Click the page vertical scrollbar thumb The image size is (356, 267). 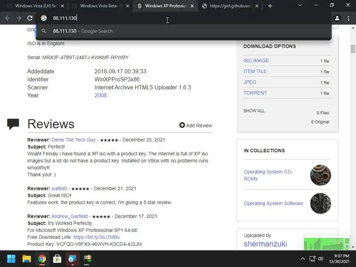[353, 49]
